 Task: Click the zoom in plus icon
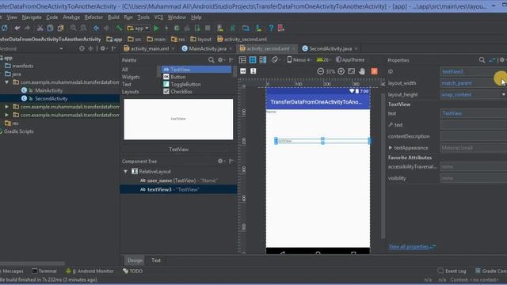[341, 71]
